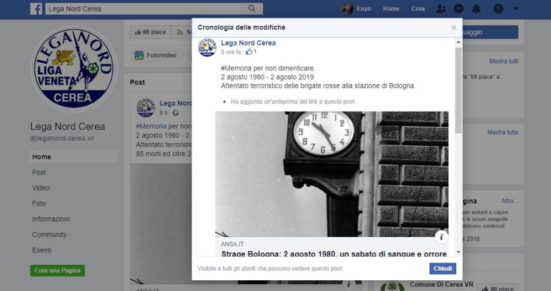This screenshot has height=291, width=551.
Task: Go to Home in the top bar
Action: tap(391, 9)
